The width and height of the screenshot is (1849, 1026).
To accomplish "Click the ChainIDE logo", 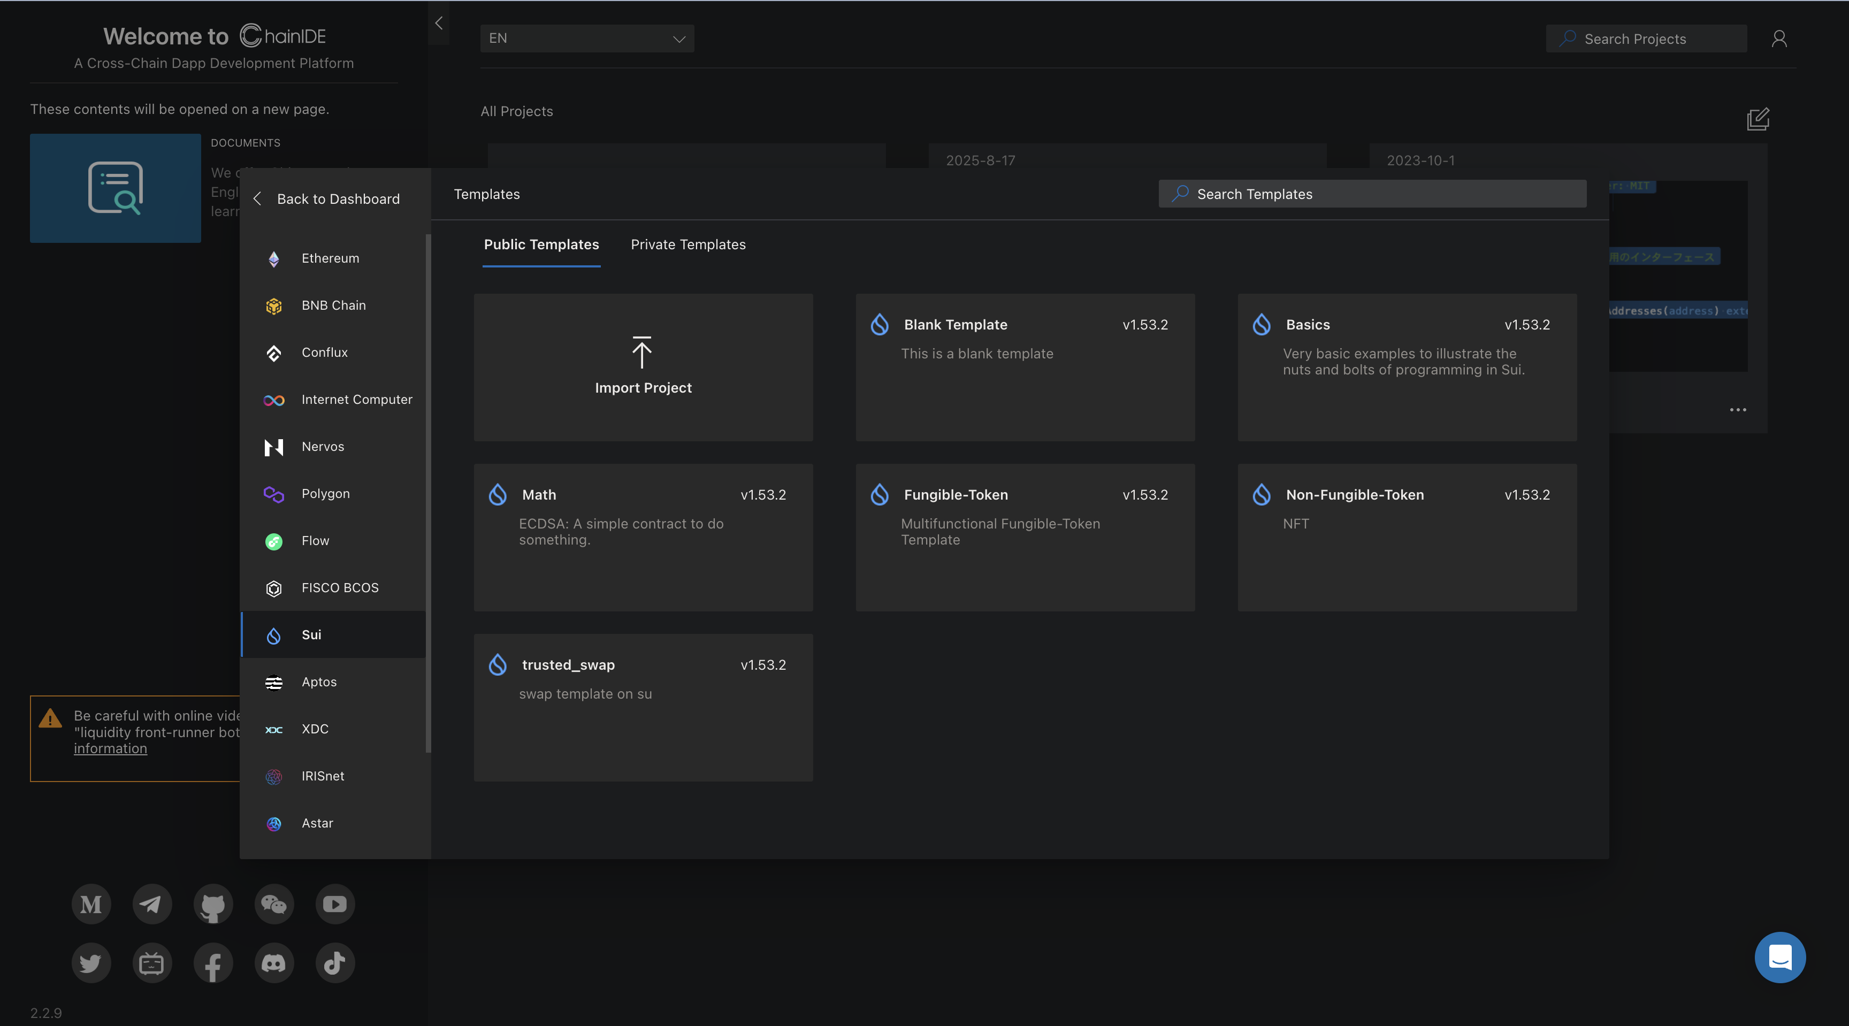I will click(x=283, y=35).
